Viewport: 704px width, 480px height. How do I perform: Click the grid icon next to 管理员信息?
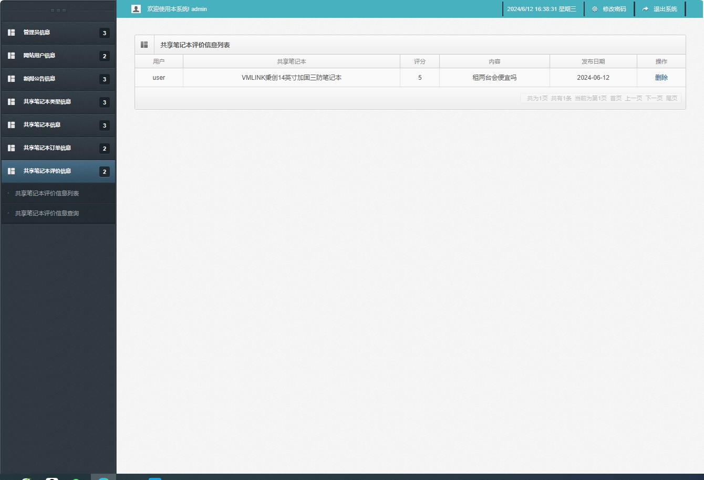click(x=11, y=33)
